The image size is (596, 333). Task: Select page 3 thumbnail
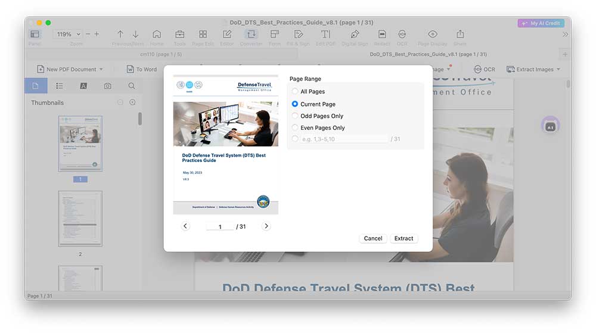pos(80,278)
